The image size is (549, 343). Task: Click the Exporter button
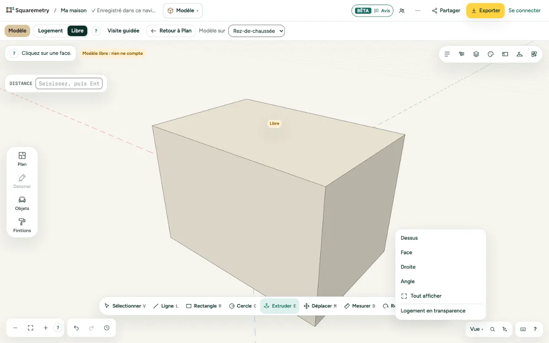485,11
